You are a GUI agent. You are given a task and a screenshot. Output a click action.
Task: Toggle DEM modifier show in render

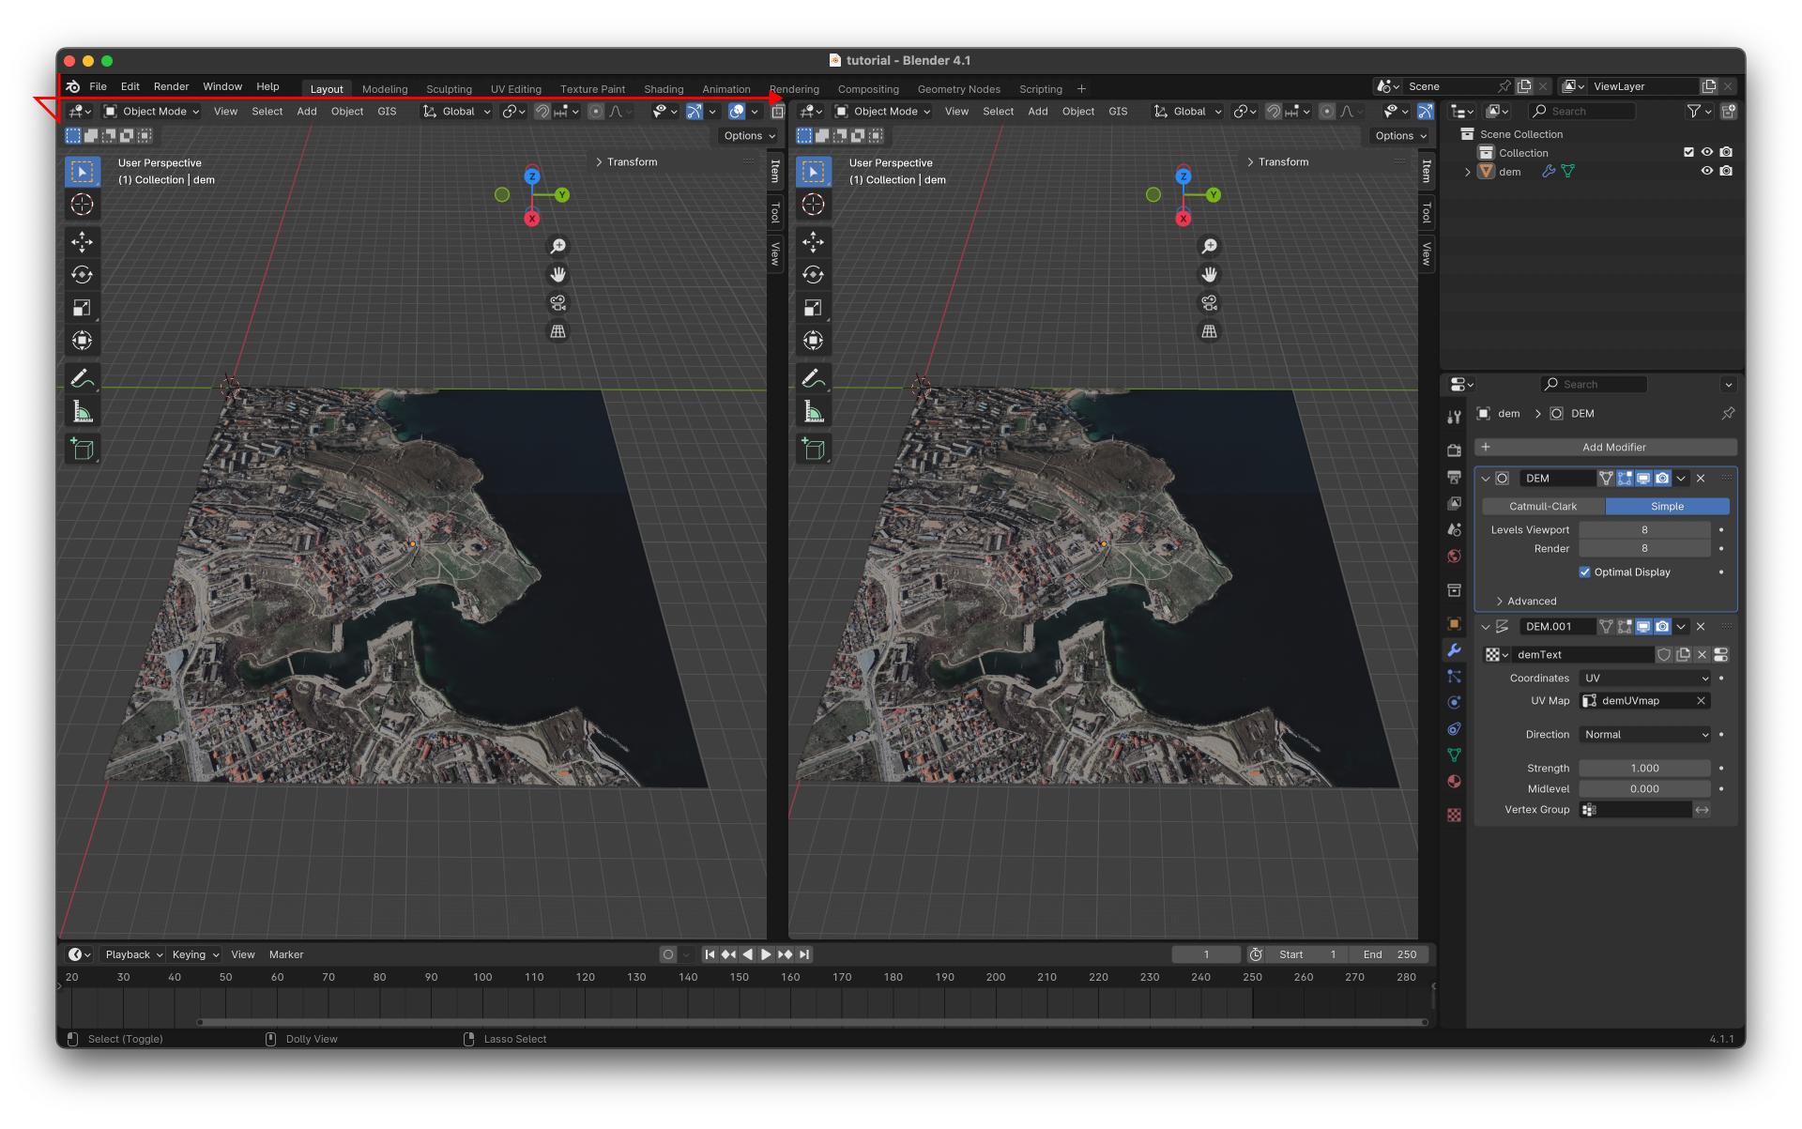pos(1662,478)
